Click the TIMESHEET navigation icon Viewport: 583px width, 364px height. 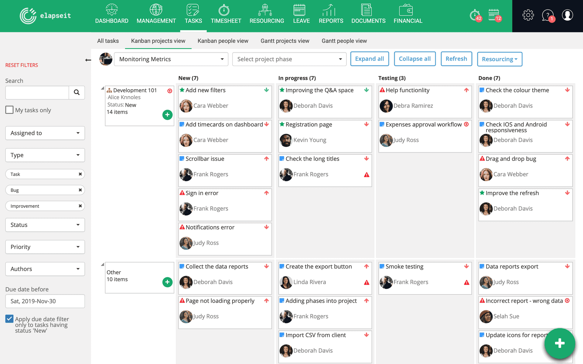tap(226, 11)
